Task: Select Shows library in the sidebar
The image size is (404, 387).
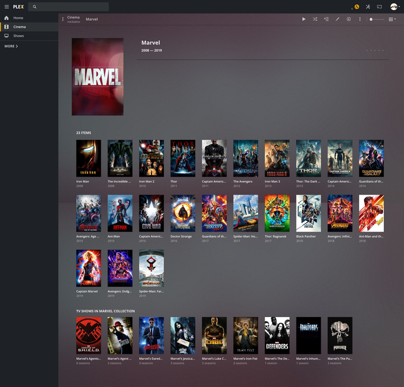Action: pos(29,36)
